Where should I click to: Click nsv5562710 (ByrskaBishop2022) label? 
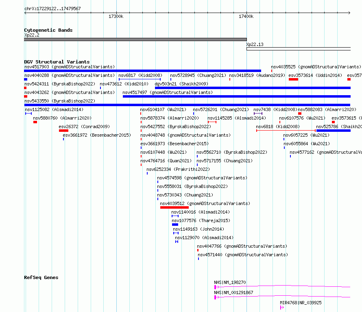click(232, 153)
